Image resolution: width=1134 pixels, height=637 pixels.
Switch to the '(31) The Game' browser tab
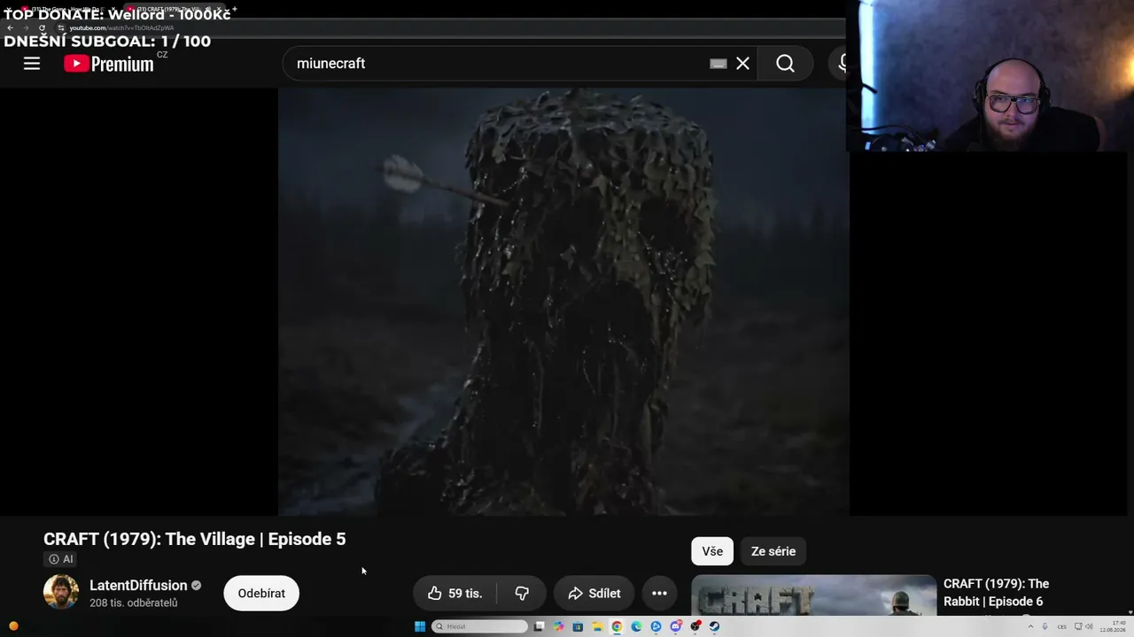69,9
